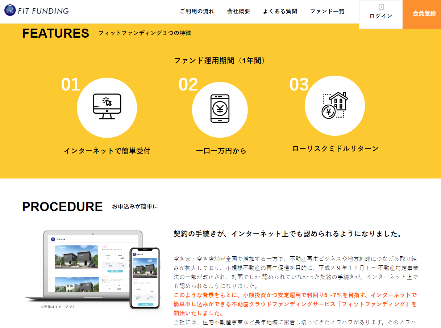The width and height of the screenshot is (441, 328).
Task: Click the PROCEDURE heading
Action: [x=62, y=206]
